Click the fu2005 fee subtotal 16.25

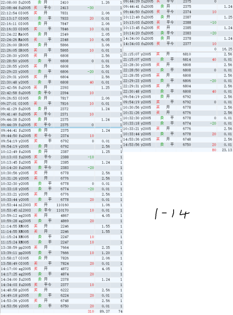tap(227, 49)
